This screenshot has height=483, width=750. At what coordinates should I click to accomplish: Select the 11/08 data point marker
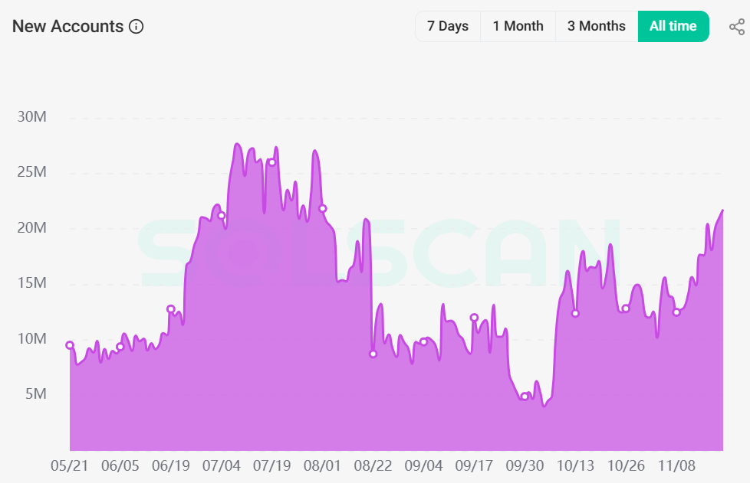(x=676, y=312)
